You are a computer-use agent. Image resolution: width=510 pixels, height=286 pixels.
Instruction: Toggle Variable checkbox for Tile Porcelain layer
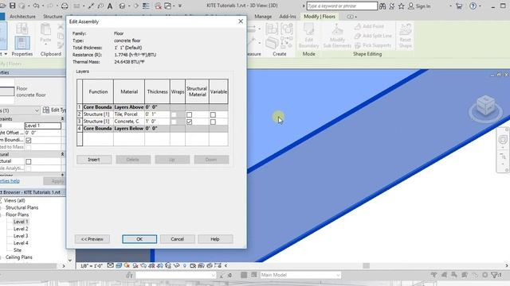click(213, 114)
